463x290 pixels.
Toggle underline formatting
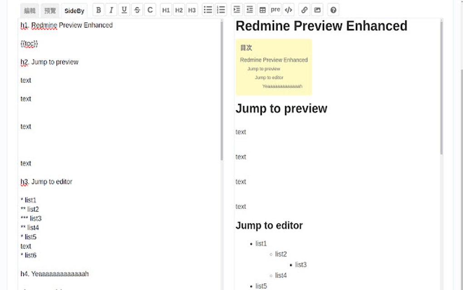pyautogui.click(x=123, y=10)
